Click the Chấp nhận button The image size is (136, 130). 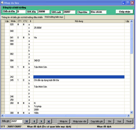click(x=125, y=12)
